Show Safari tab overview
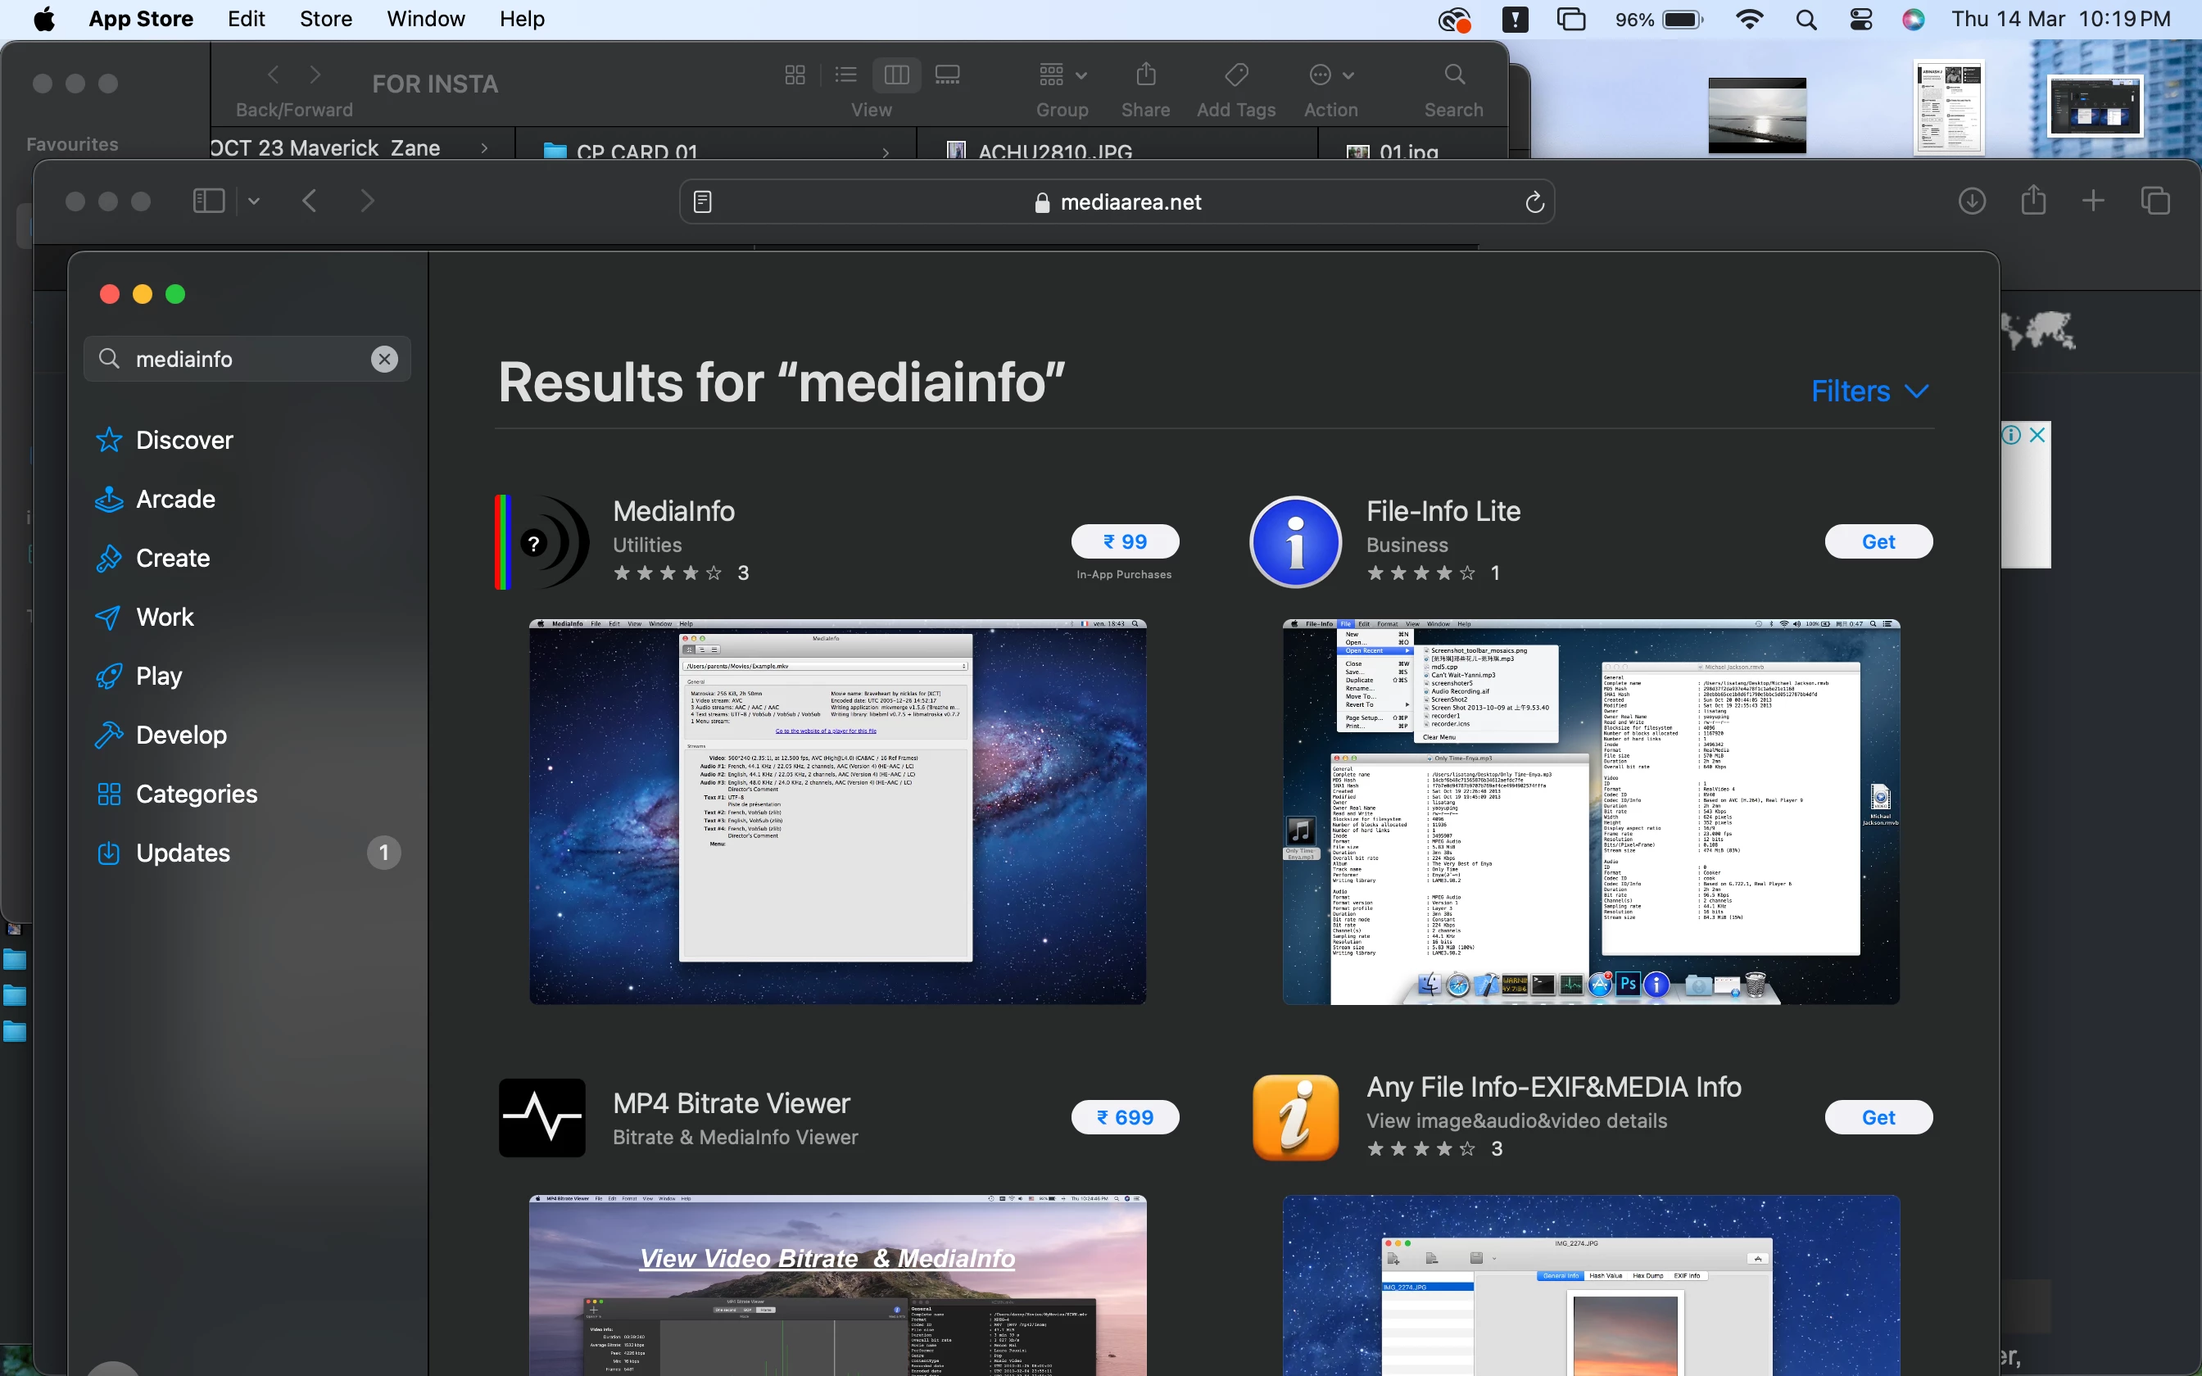 pos(2154,201)
